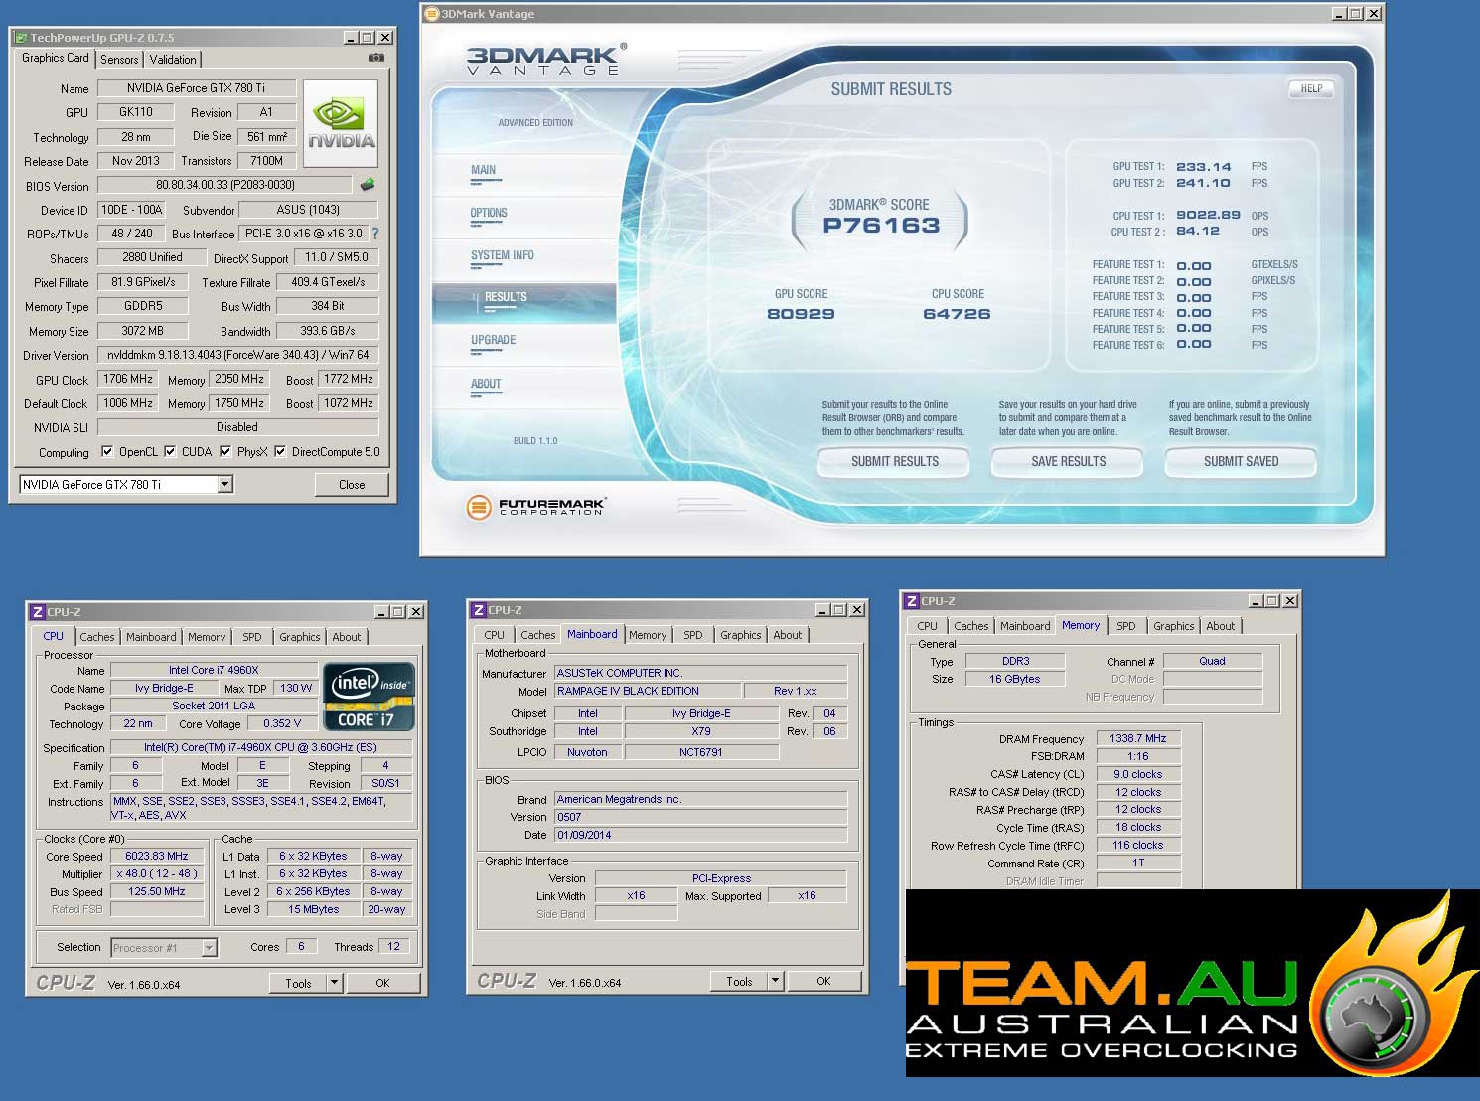This screenshot has width=1480, height=1101.
Task: Open Tools dropdown arrow in CPU-Z Mainboard window
Action: point(776,981)
